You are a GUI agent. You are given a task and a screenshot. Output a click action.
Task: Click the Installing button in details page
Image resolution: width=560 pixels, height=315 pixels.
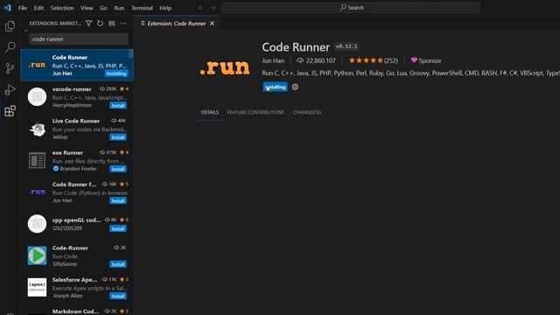(275, 87)
